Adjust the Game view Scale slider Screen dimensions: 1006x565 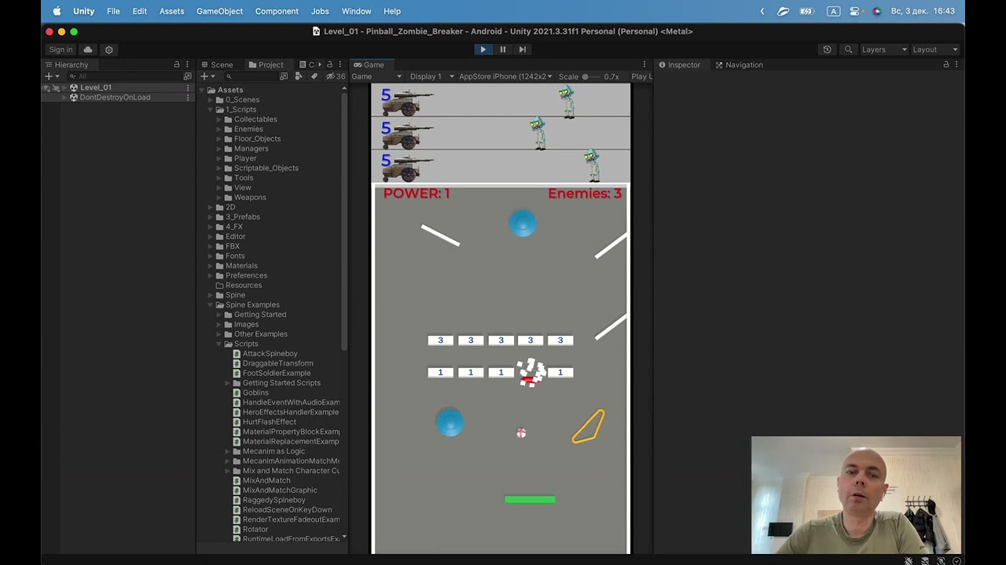tap(592, 77)
